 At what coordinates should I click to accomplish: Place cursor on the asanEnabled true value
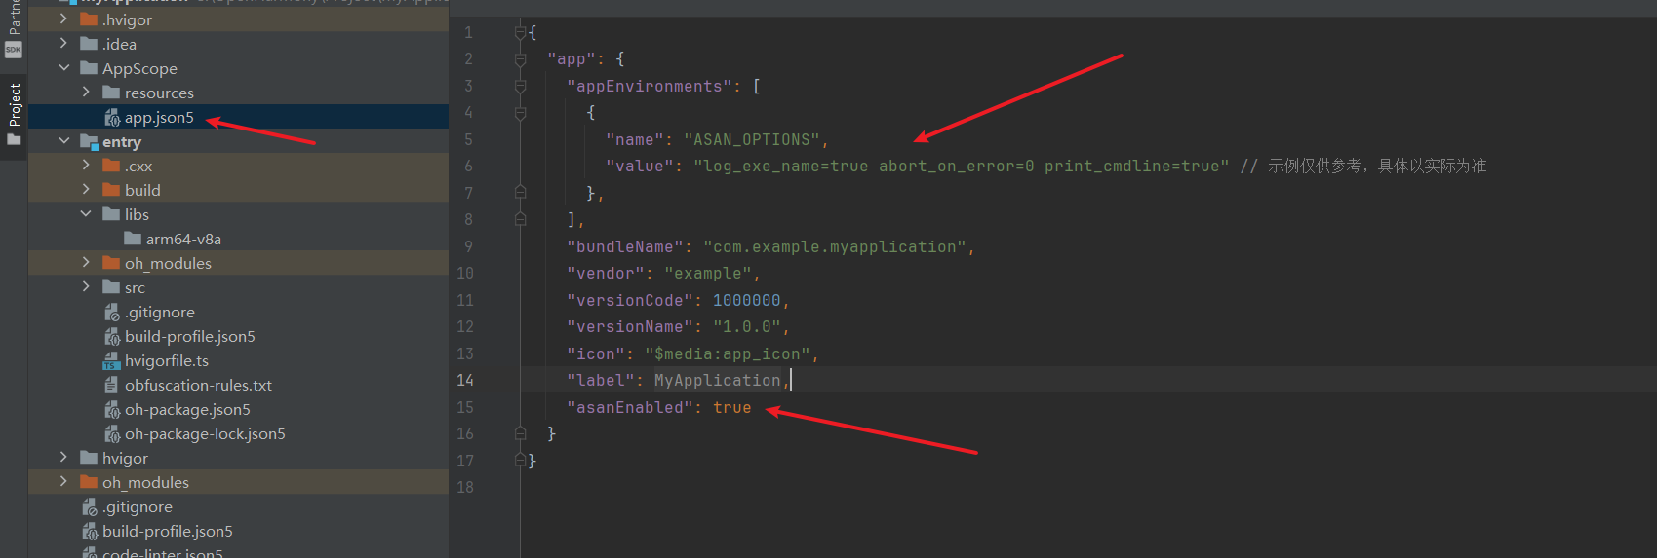(x=731, y=407)
